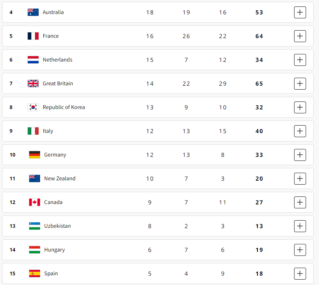
Task: Click the Canada flag icon
Action: point(35,202)
